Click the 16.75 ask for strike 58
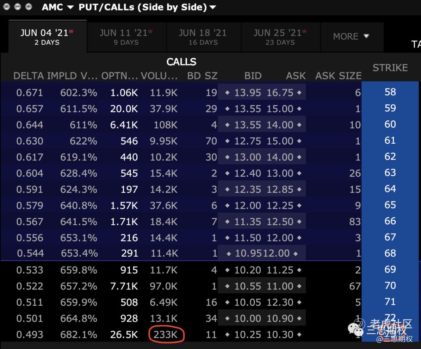The image size is (421, 349). (280, 93)
